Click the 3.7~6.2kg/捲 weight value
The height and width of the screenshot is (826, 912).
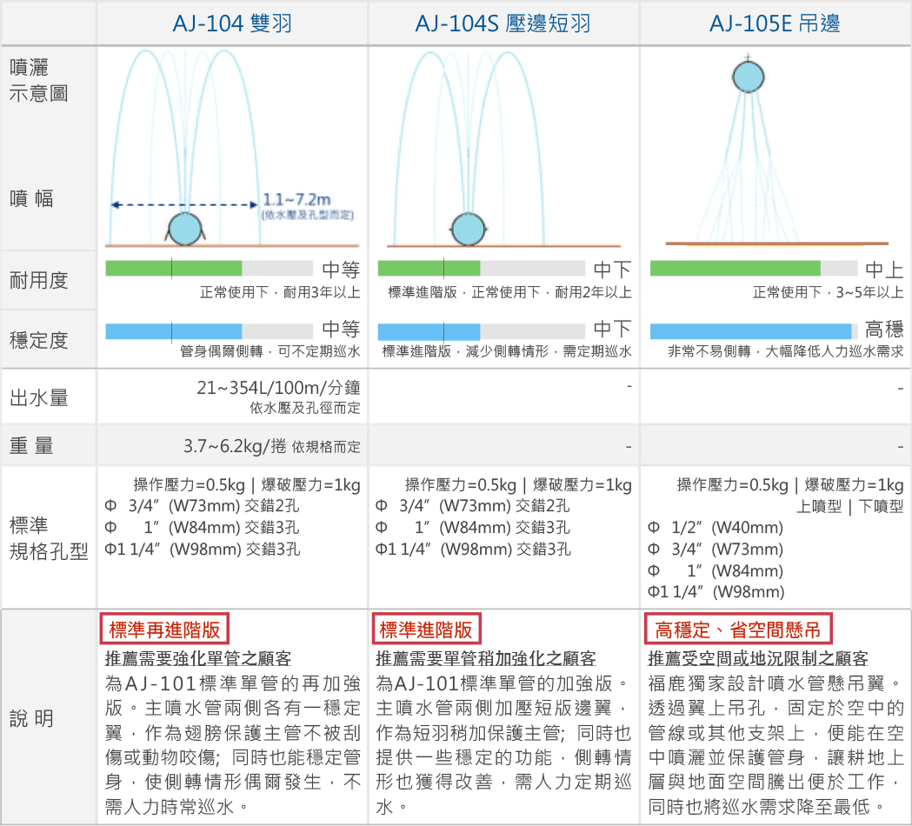tap(235, 446)
